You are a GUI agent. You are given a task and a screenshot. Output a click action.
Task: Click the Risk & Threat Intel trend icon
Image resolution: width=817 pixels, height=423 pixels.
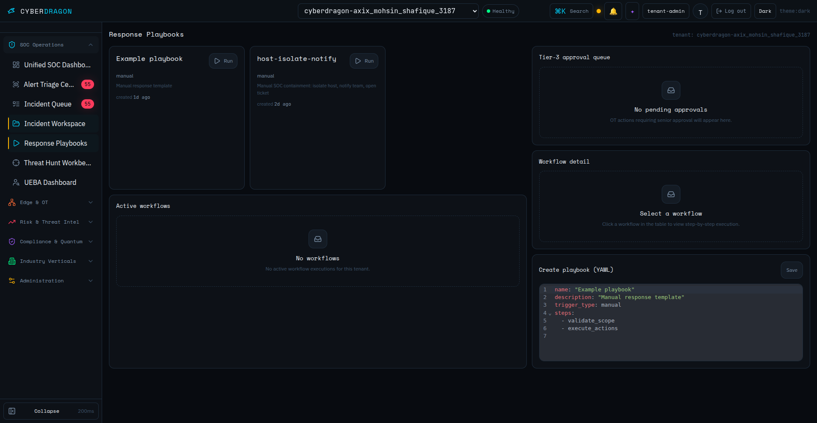pyautogui.click(x=12, y=222)
